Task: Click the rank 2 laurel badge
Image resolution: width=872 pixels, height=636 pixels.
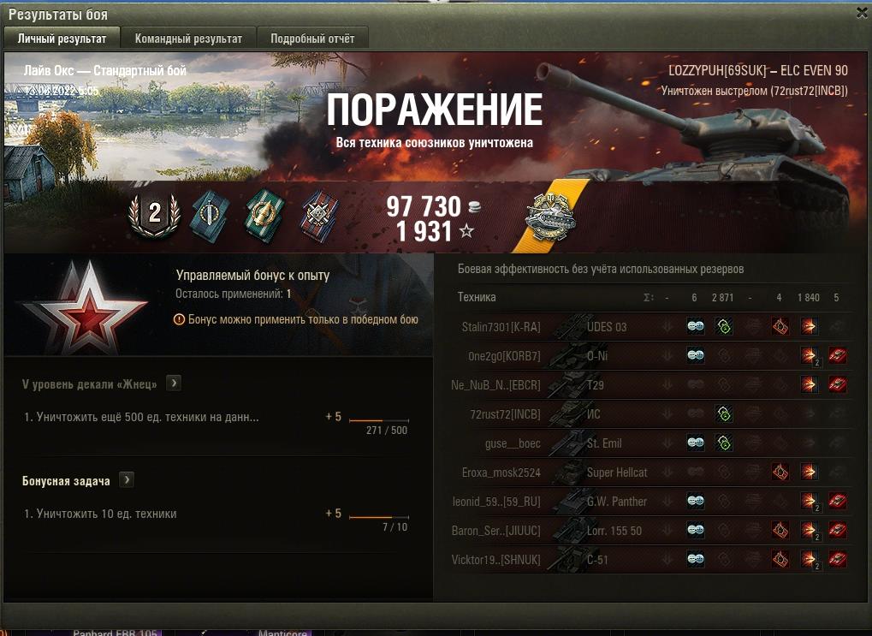Action: [154, 215]
